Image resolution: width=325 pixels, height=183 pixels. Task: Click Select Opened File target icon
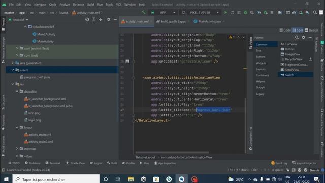coord(87,19)
